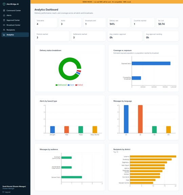Click the Coverage vs. exposure title

coord(122,50)
